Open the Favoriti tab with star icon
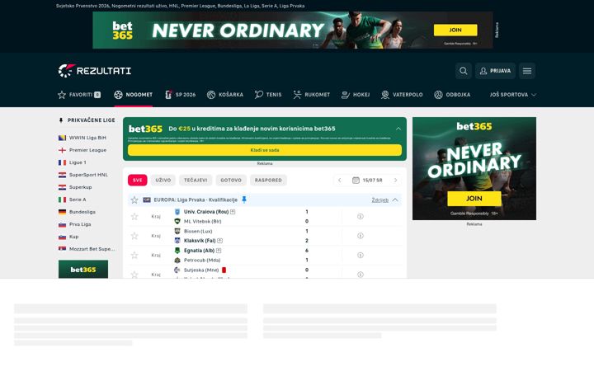 (x=79, y=95)
